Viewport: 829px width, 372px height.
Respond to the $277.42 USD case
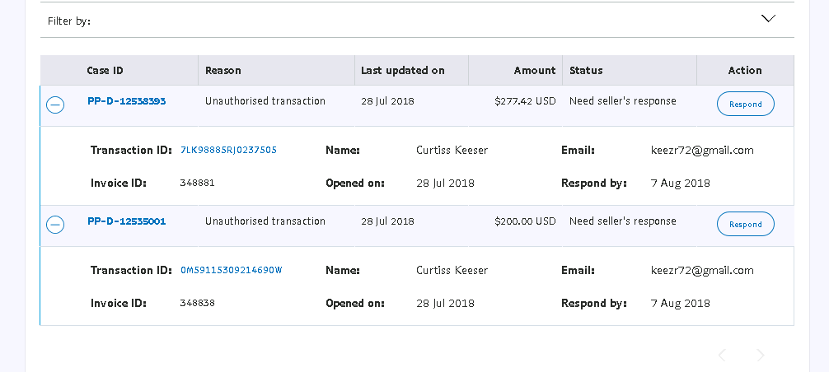click(745, 105)
